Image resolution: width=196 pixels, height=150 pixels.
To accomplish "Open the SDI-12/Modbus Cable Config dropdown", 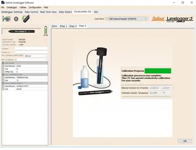I will coord(36,56).
